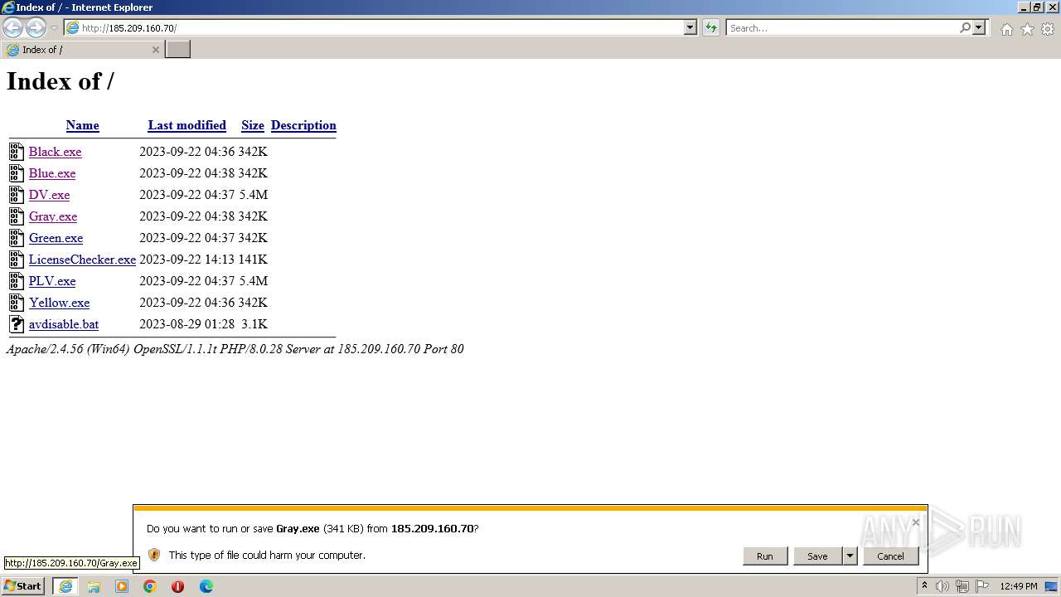Click Cancel in the download bar
This screenshot has height=597, width=1061.
pyautogui.click(x=890, y=556)
